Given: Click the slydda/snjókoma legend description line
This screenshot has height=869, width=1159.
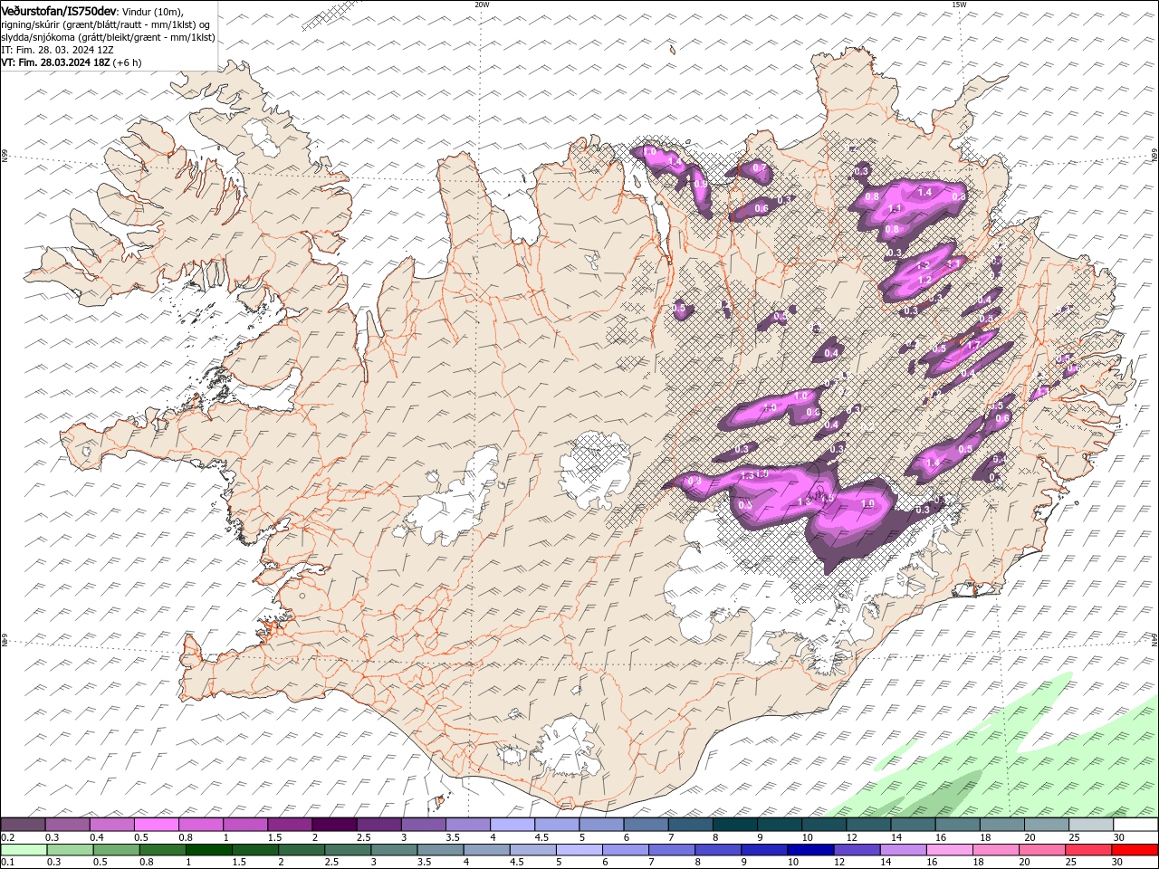Looking at the screenshot, I should point(108,37).
